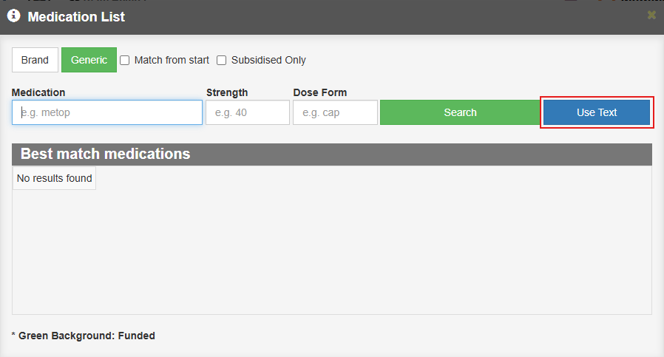Click the Strength field label
664x357 pixels.
(227, 92)
